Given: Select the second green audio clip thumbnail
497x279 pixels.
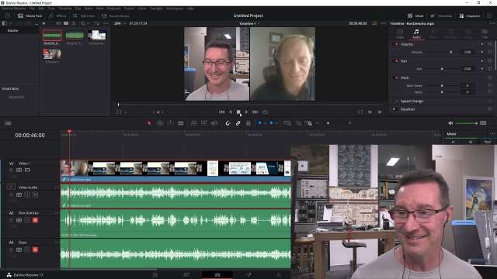Looking at the screenshot, I should coord(75,36).
